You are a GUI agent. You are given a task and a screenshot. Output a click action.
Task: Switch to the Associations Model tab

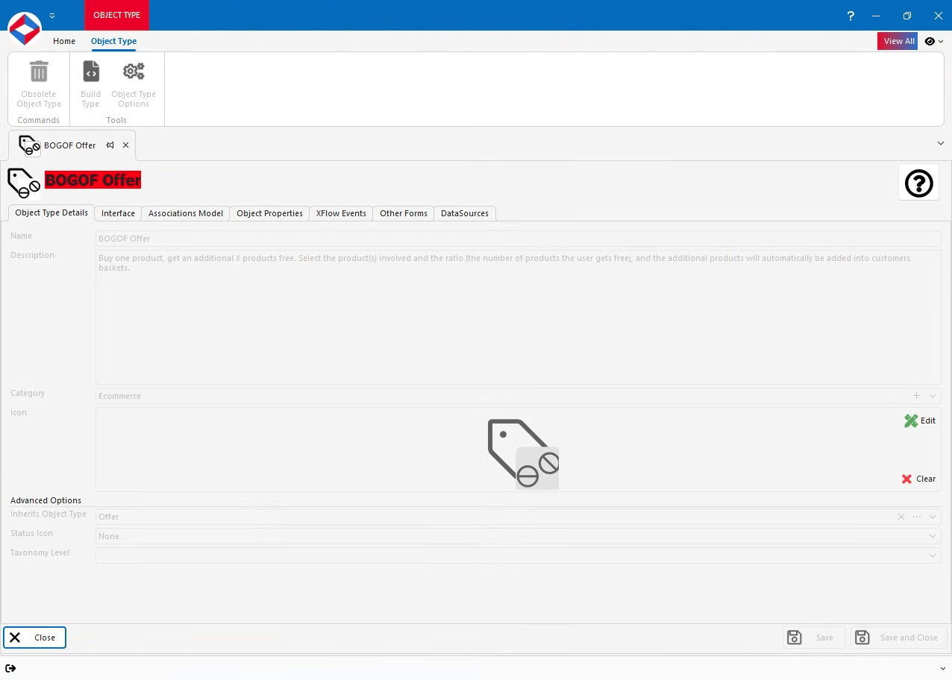pos(185,213)
